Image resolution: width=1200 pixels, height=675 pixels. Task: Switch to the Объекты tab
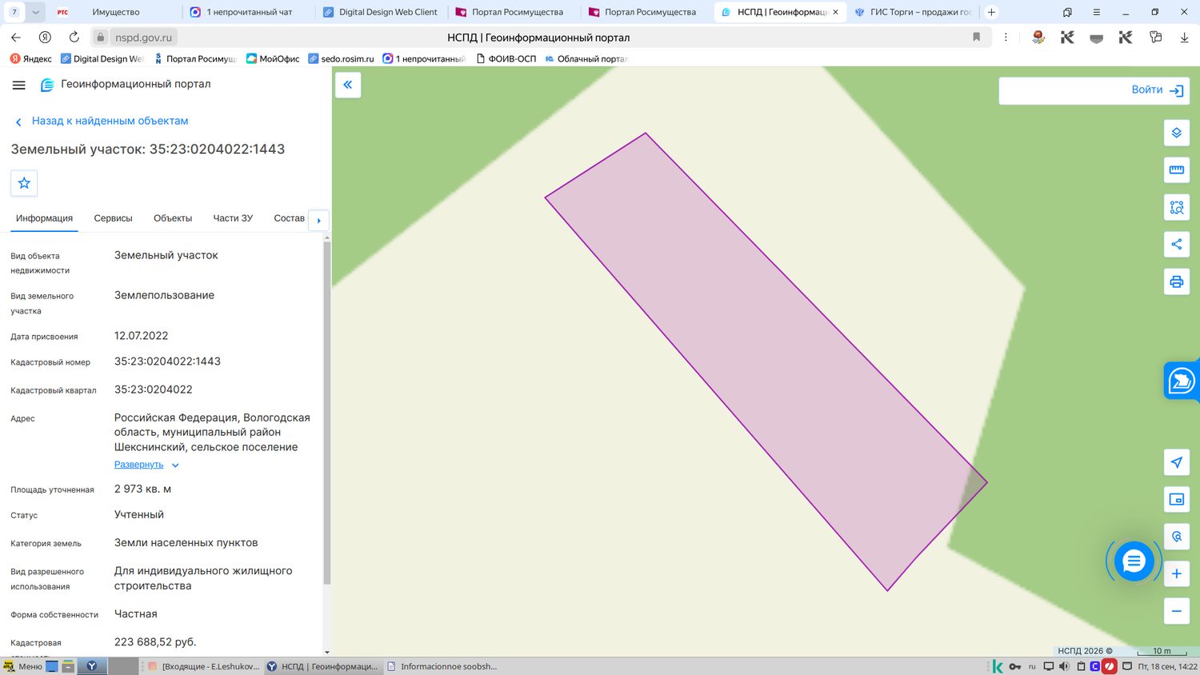click(173, 218)
